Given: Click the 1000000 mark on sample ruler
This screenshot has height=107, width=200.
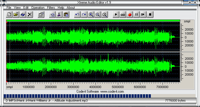Looking at the screenshot, I should pos(28,87).
